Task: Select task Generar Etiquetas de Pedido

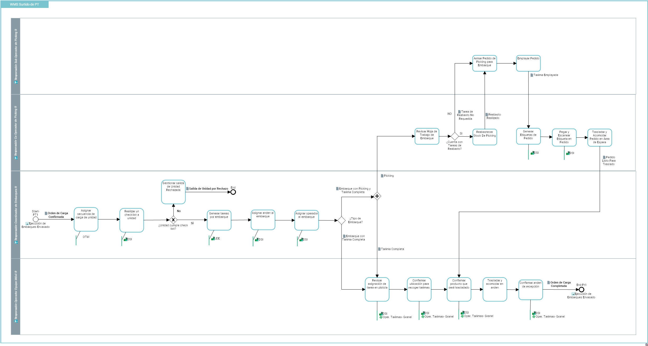Action: [x=528, y=136]
